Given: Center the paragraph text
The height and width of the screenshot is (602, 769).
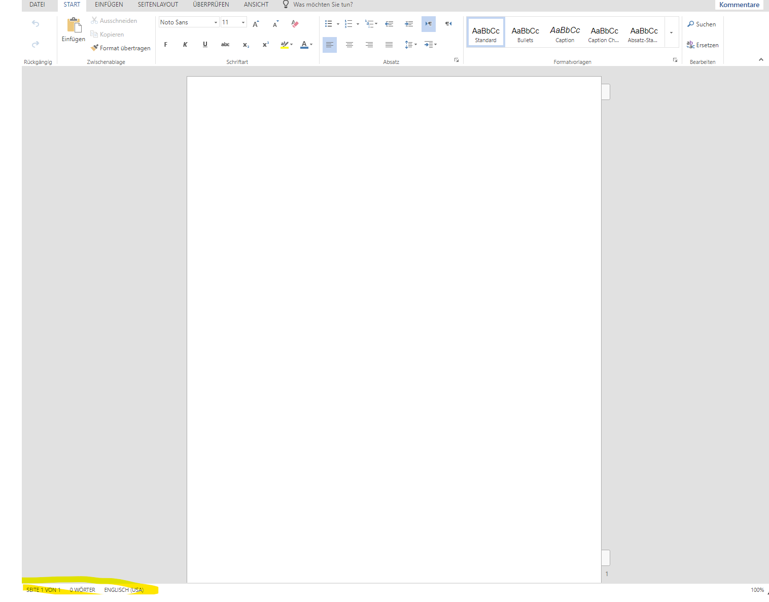Looking at the screenshot, I should click(349, 45).
